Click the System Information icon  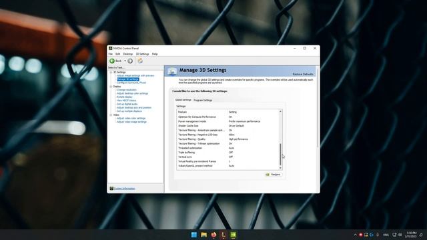pos(111,188)
